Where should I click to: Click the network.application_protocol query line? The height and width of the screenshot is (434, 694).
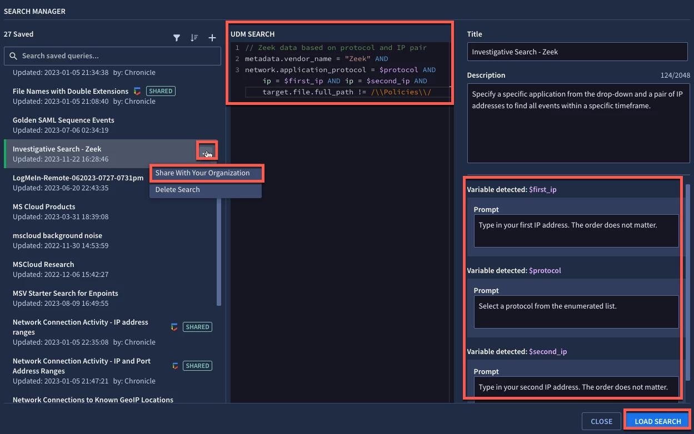[340, 70]
